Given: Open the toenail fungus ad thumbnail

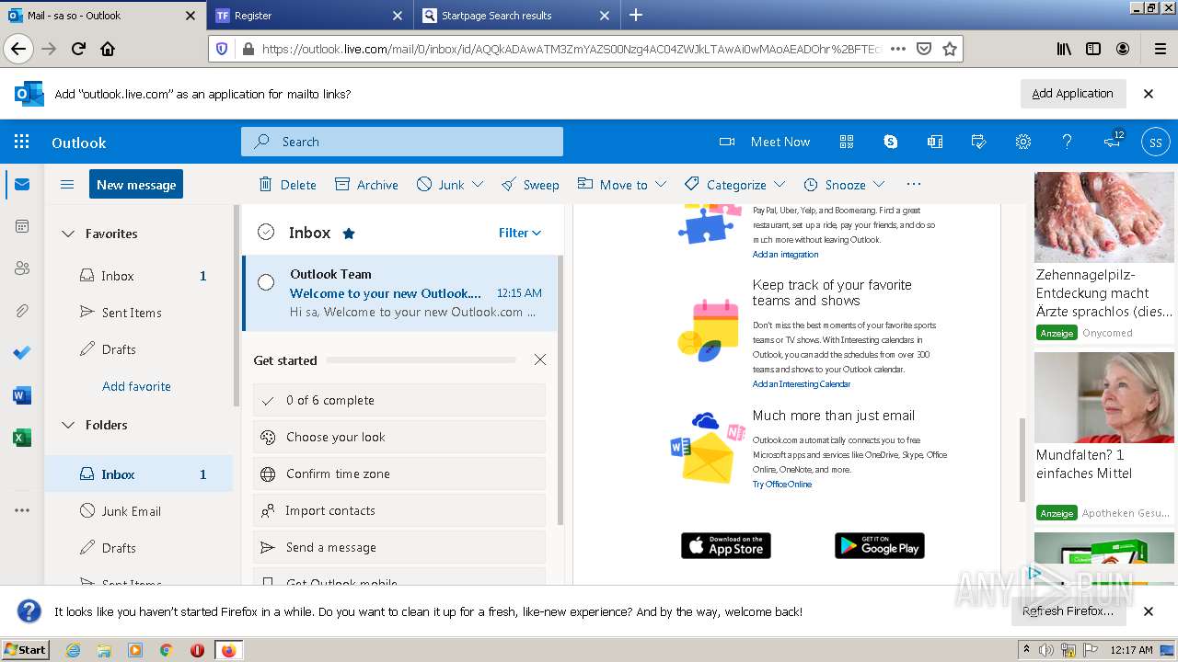Looking at the screenshot, I should 1104,217.
